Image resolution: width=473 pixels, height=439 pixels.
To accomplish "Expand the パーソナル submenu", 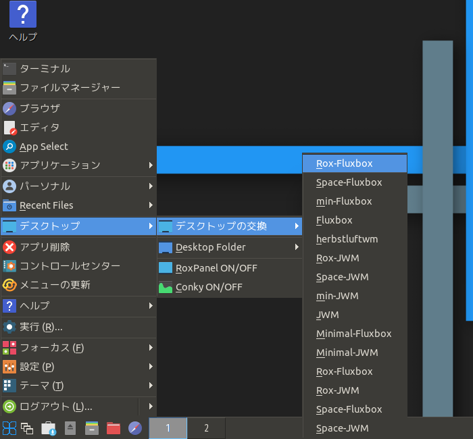I will pos(78,186).
